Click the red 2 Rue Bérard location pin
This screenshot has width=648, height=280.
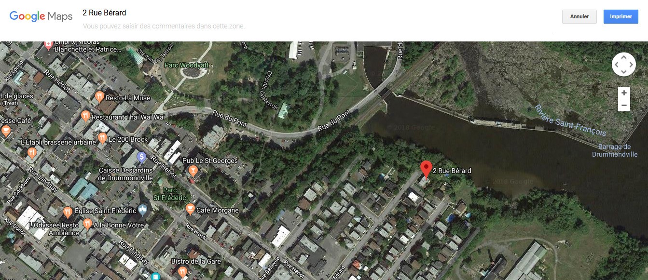click(x=426, y=170)
